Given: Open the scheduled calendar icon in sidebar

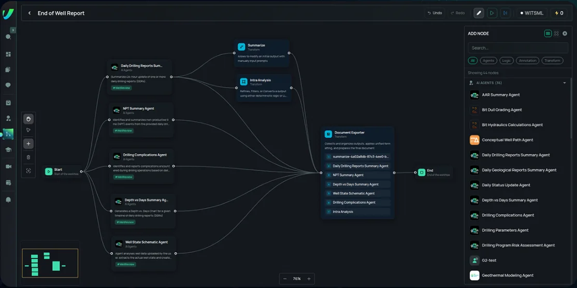Looking at the screenshot, I should pos(8,182).
